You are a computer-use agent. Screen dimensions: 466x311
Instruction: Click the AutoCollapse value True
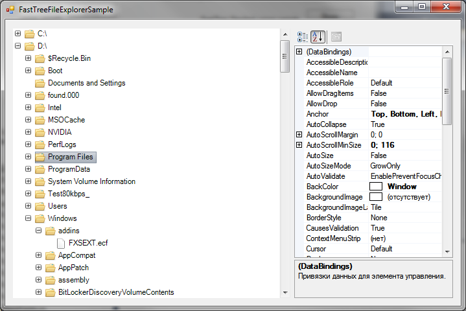[378, 124]
